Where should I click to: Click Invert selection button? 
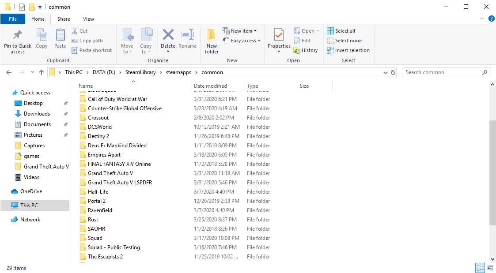(x=348, y=50)
